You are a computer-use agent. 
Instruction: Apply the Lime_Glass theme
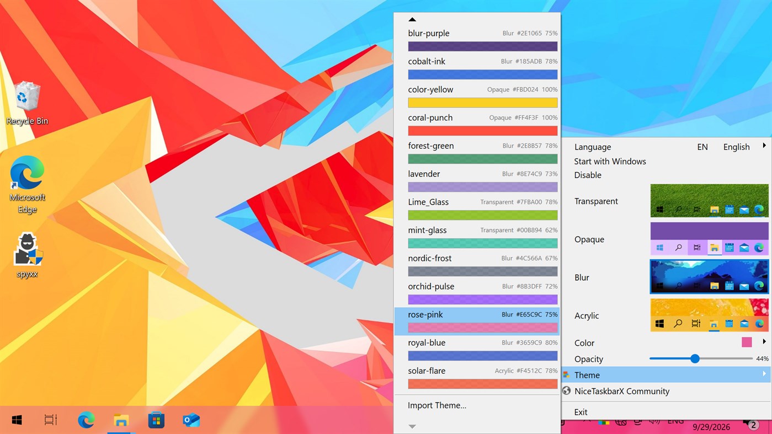coord(477,208)
